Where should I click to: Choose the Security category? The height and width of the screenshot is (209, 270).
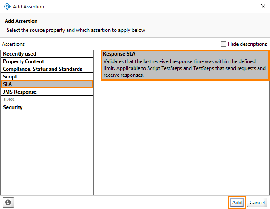tap(47, 107)
